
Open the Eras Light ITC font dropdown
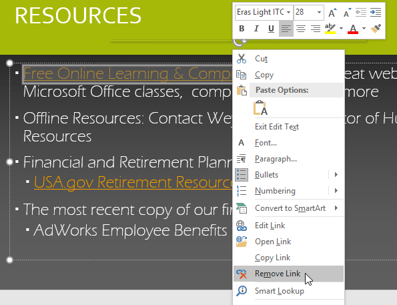[x=289, y=12]
